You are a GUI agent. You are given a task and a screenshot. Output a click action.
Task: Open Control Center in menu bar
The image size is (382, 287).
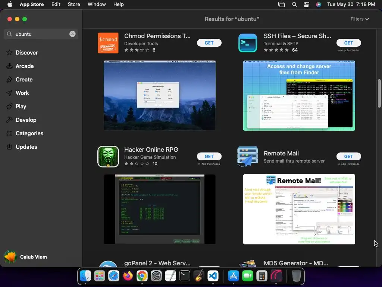pyautogui.click(x=307, y=4)
